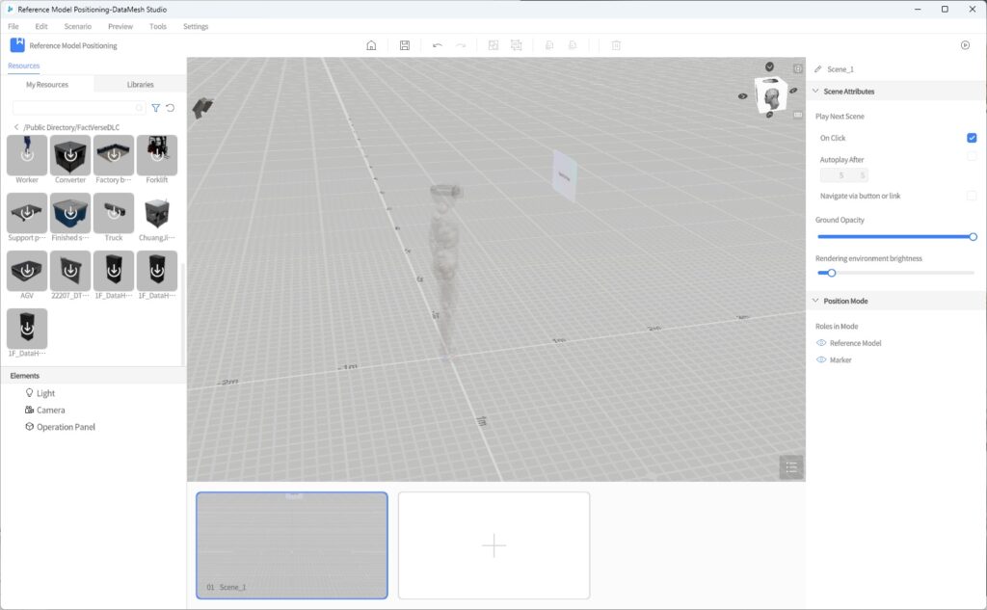The width and height of the screenshot is (987, 610).
Task: Toggle visibility of the Reference Model role
Action: click(821, 343)
